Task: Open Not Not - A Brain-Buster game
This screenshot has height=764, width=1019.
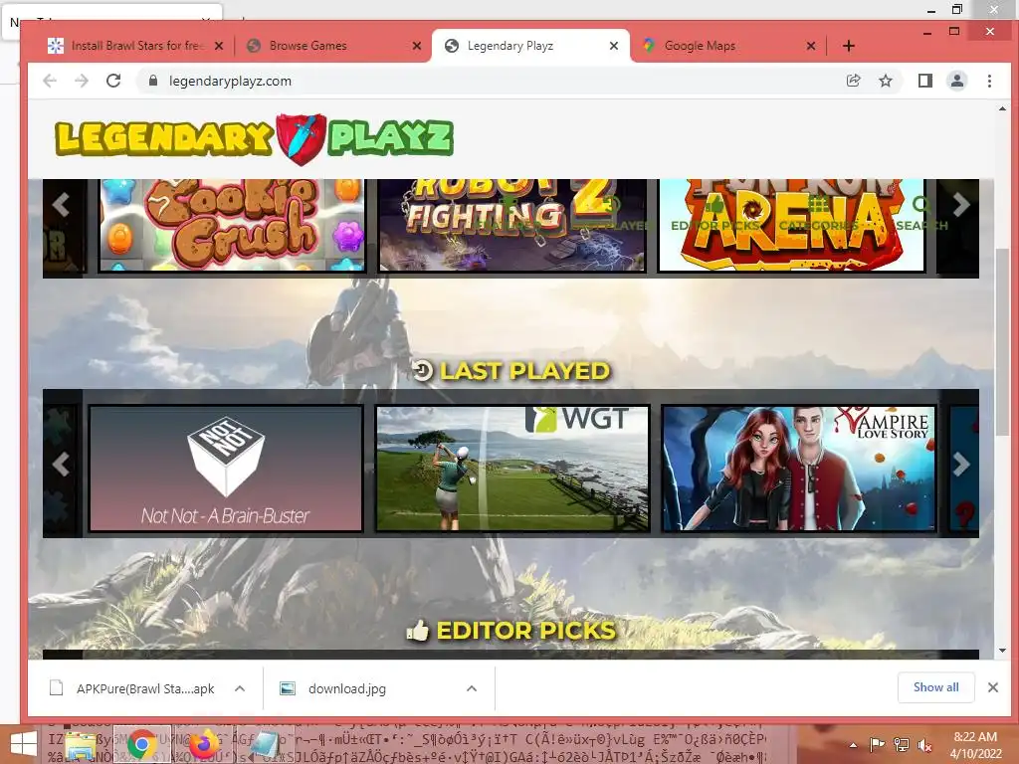Action: point(226,469)
